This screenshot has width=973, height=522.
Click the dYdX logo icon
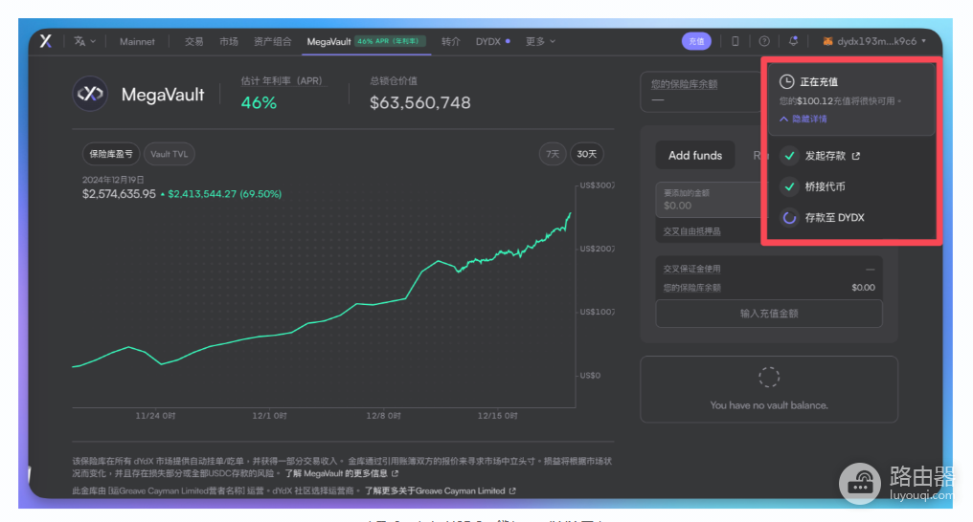click(46, 41)
